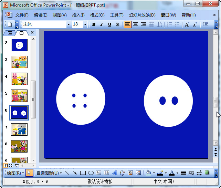Screen dimensions: 221x188
Task: Select the Arrow drawing tool
Action: tap(75, 173)
